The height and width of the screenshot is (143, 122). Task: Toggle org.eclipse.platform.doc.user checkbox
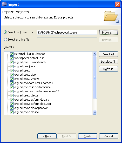coord(12,104)
